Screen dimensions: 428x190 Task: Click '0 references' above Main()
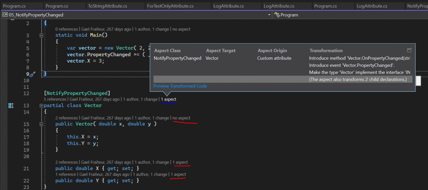66,29
